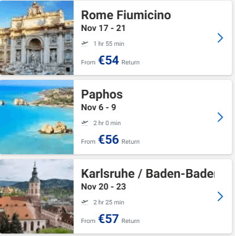235x236 pixels.
Task: Select the turquoise sea photo for Paphos
Action: [x=36, y=117]
